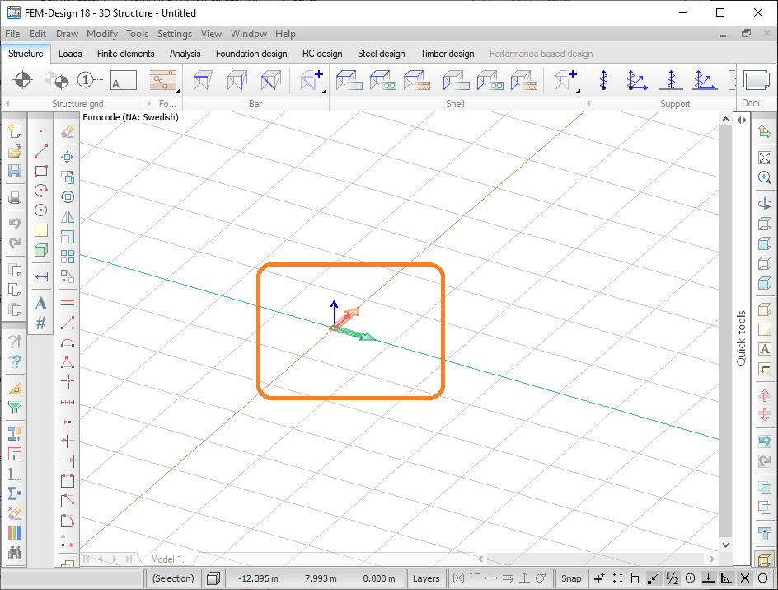Image resolution: width=778 pixels, height=590 pixels.
Task: Click the vertical scrollbar down arrow
Action: pos(725,545)
